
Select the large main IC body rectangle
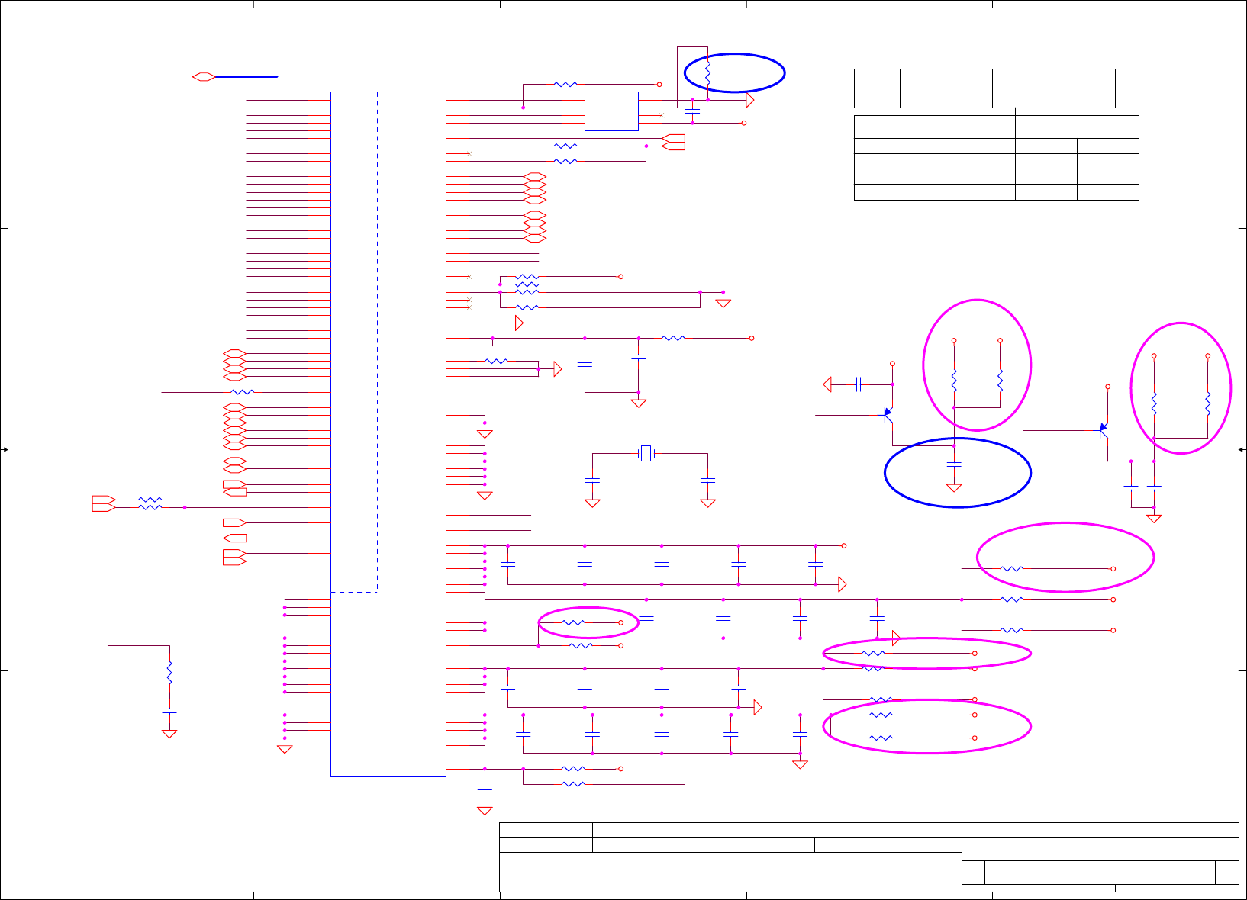pos(388,434)
